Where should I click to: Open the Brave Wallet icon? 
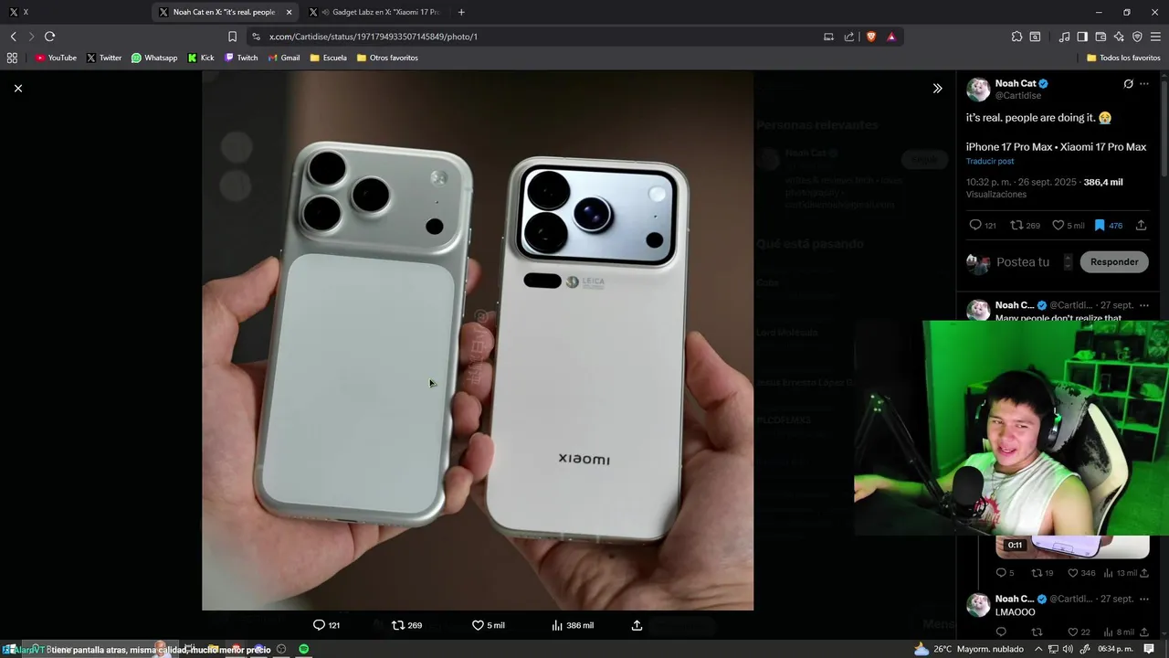click(x=1101, y=37)
